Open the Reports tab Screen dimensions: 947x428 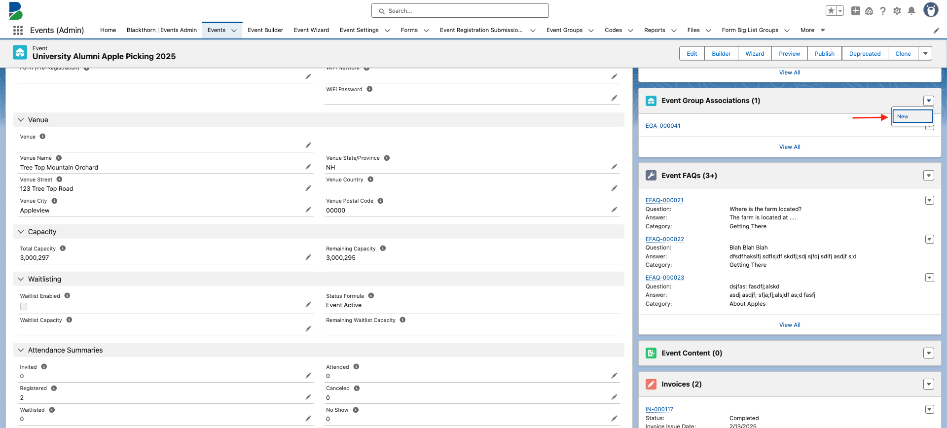(x=655, y=30)
